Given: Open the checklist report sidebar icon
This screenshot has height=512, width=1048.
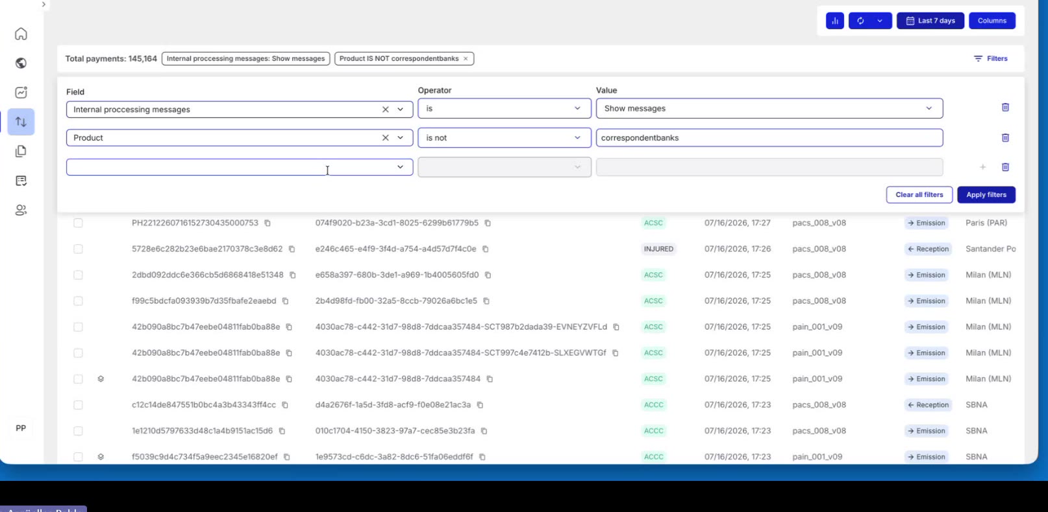Looking at the screenshot, I should tap(21, 180).
